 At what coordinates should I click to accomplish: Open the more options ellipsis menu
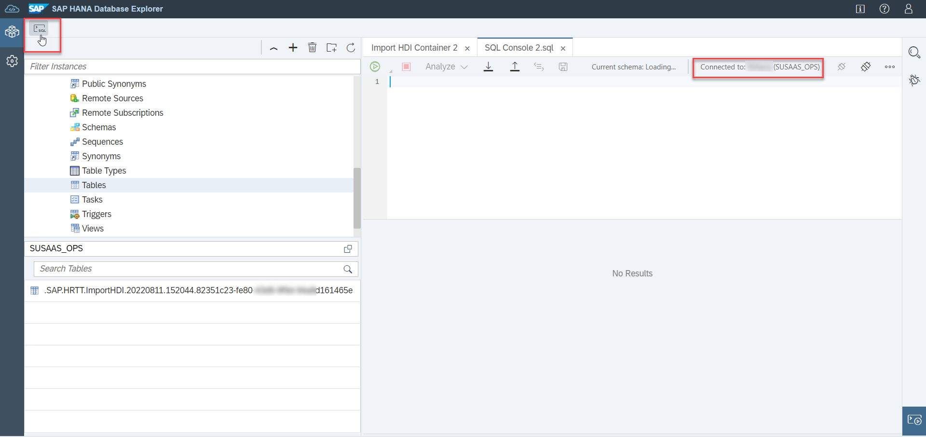890,67
